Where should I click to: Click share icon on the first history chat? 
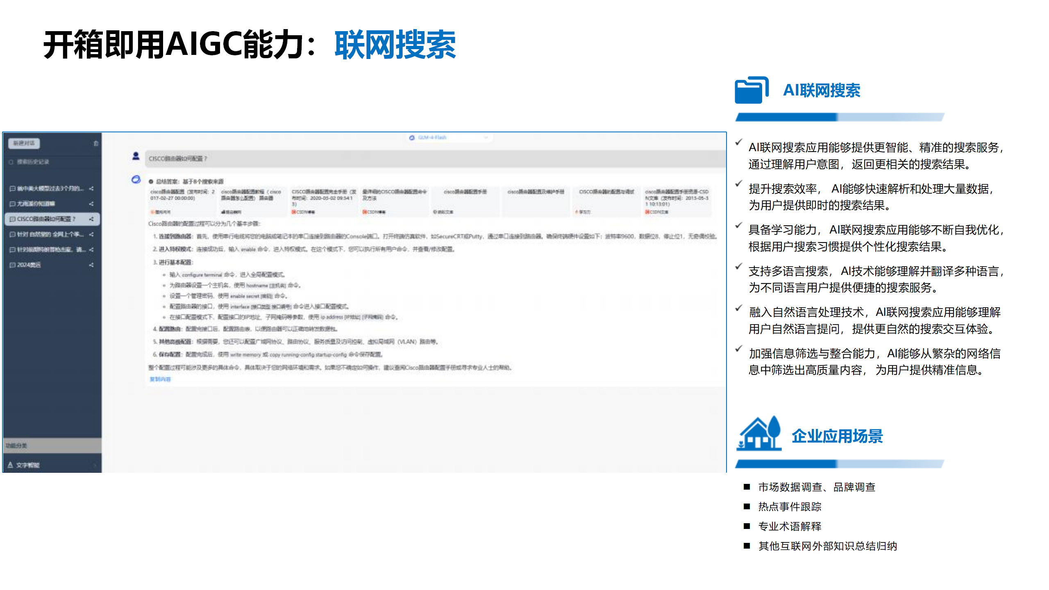(x=91, y=188)
